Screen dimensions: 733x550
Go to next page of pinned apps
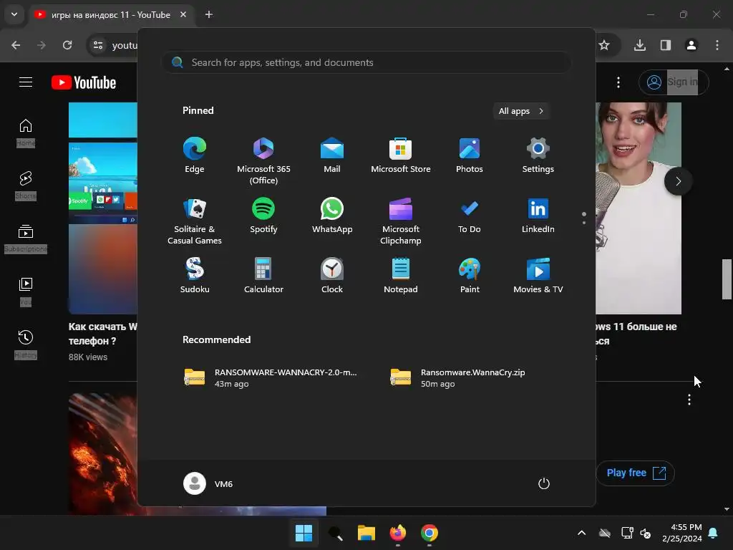click(584, 223)
